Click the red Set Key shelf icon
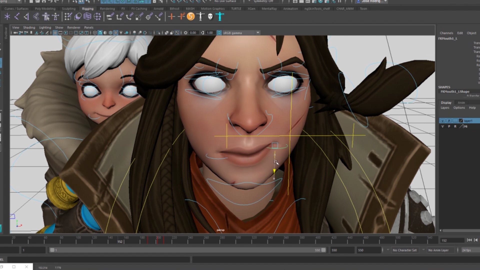 click(x=171, y=17)
